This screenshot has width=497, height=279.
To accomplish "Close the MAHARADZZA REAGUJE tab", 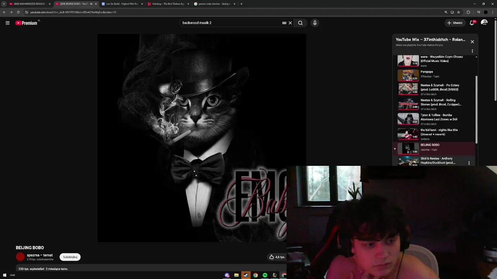I will pos(50,4).
